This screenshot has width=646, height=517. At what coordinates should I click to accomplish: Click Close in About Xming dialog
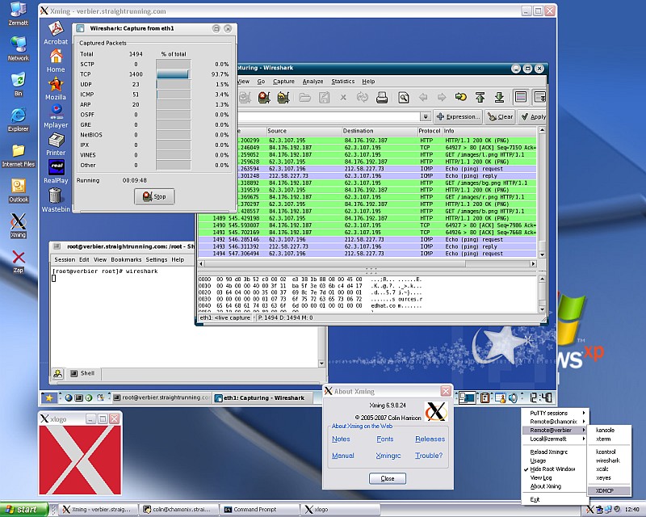(x=388, y=478)
